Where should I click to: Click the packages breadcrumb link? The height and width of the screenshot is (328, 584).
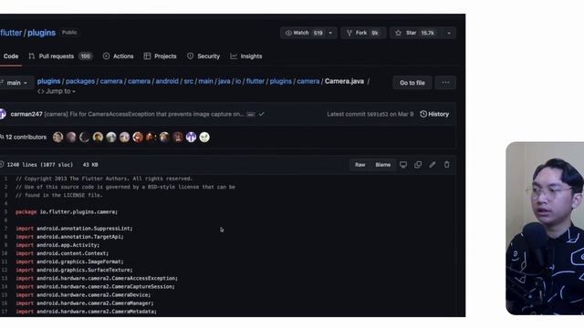coord(80,81)
